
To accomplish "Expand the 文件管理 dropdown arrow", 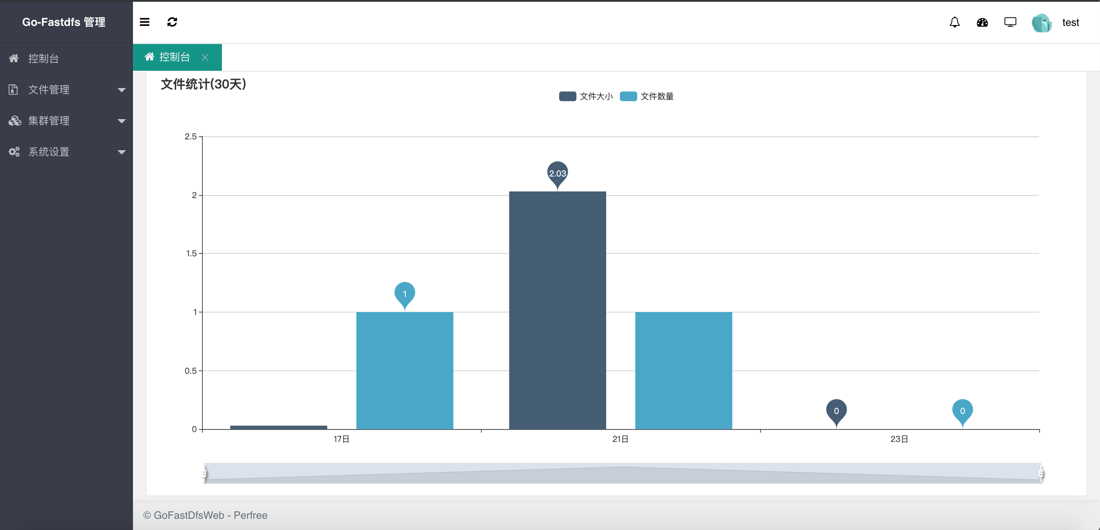I will (x=122, y=90).
